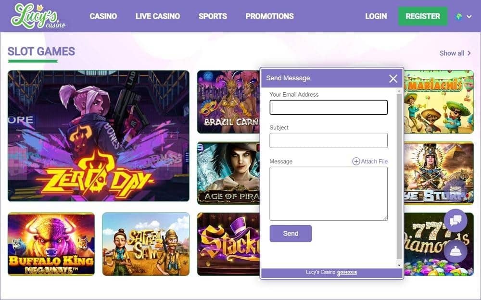The image size is (481, 300).
Task: Open the Zero Day slot game thumbnail
Action: point(99,136)
